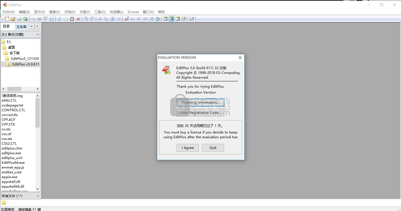Click the Find in Files icon
This screenshot has height=211, width=401.
coord(112,19)
